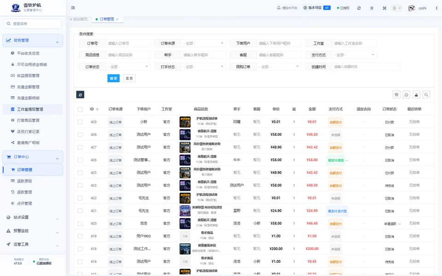Click the table search magnifier icon
The height and width of the screenshot is (276, 442).
426,95
